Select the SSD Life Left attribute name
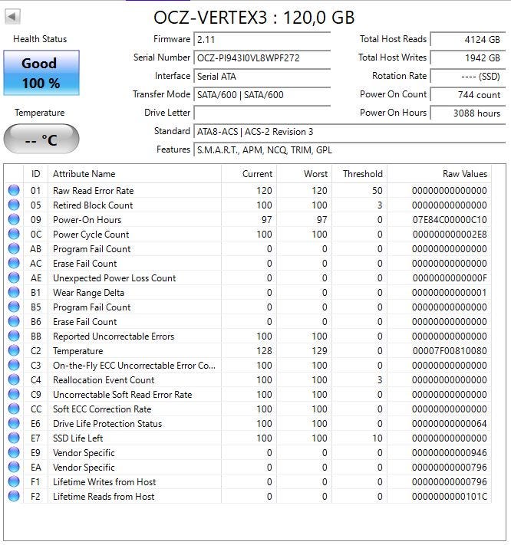Viewport: 511px width, 545px height. click(x=78, y=438)
